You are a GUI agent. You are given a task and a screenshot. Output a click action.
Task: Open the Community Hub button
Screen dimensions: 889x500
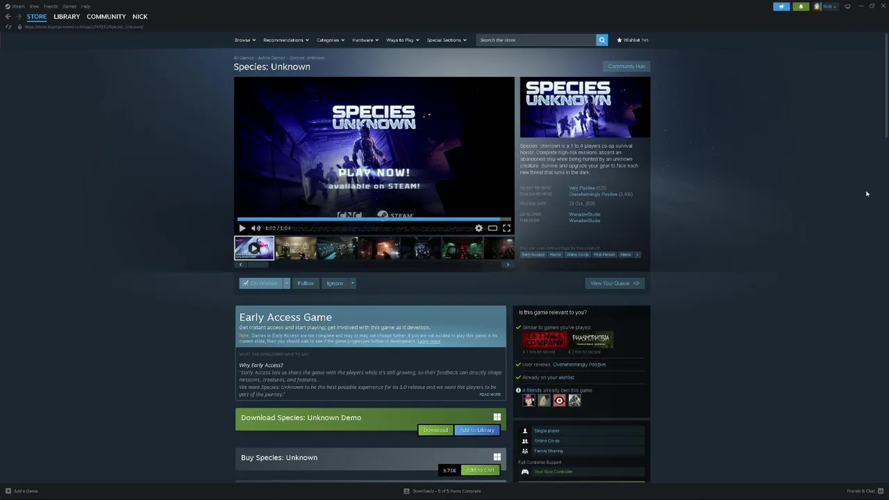(x=626, y=66)
